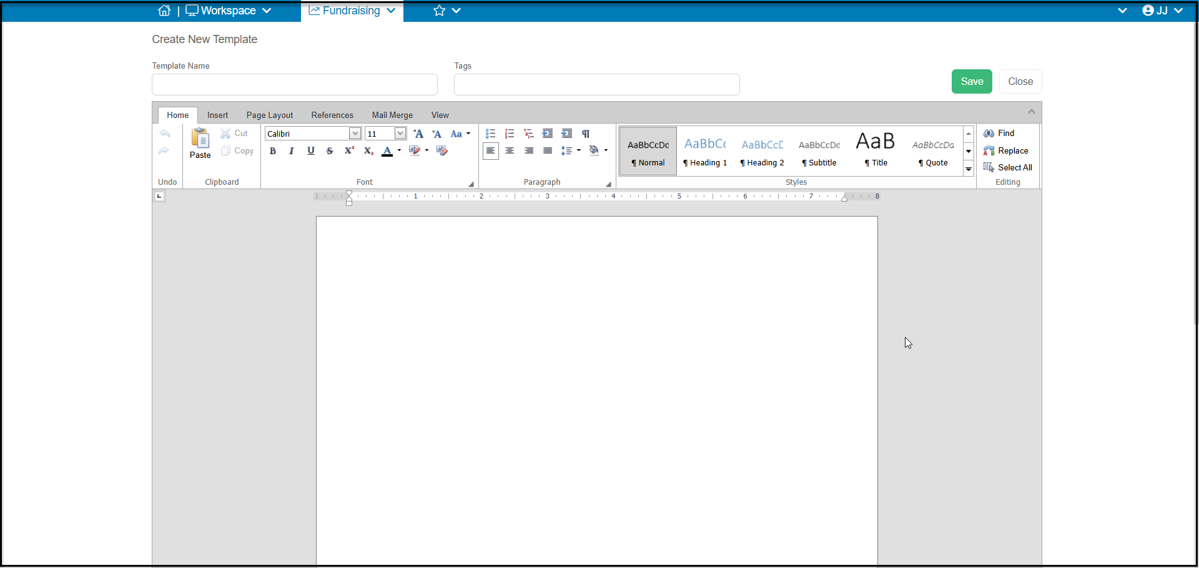Click the Replace icon
Viewport: 1199px width, 568px height.
[x=989, y=150]
